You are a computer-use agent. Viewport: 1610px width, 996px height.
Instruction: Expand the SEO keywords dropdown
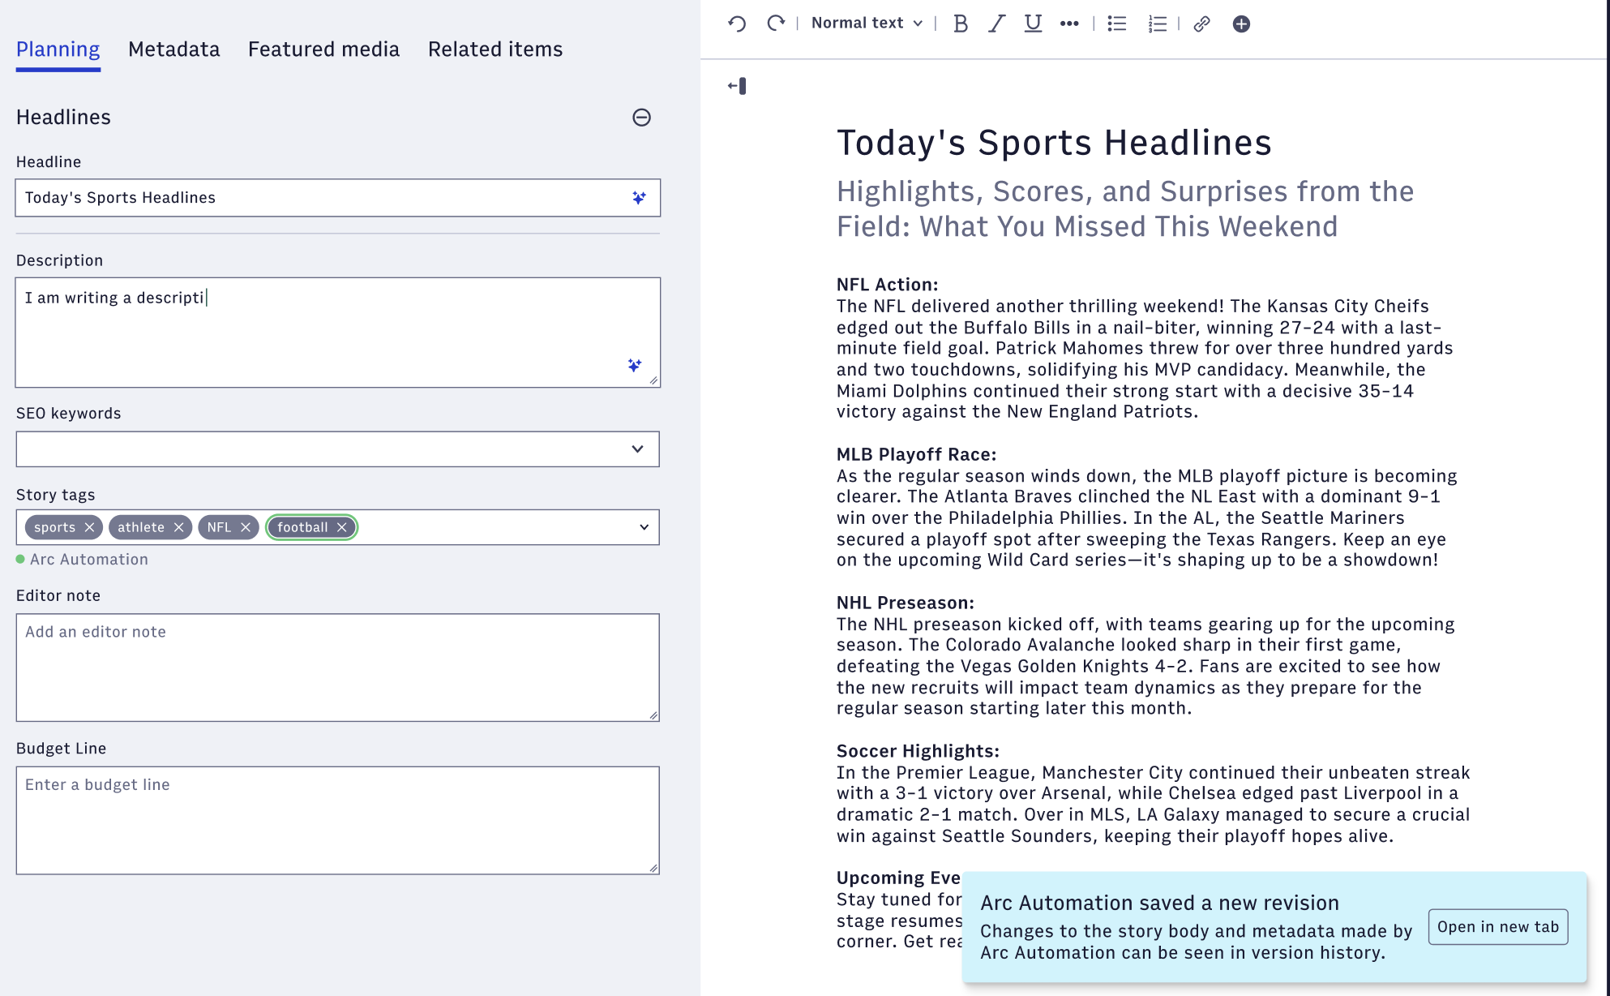(637, 449)
